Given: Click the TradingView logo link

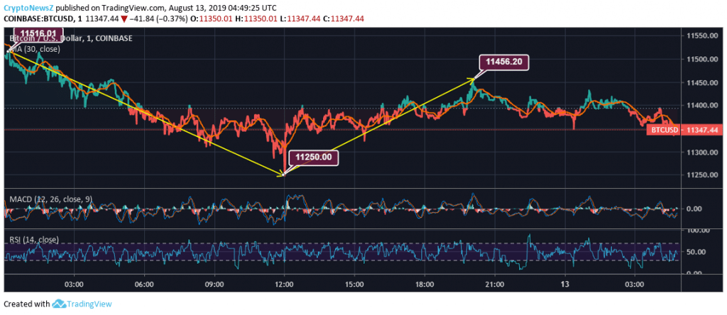Looking at the screenshot, I should point(82,304).
